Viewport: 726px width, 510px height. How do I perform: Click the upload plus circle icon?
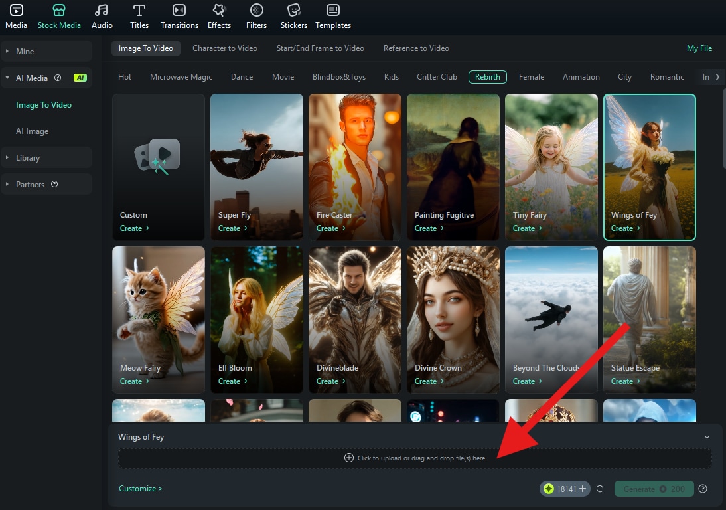coord(348,458)
